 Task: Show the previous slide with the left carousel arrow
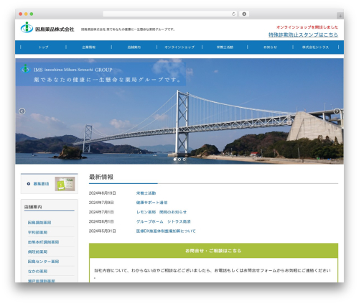tap(22, 111)
